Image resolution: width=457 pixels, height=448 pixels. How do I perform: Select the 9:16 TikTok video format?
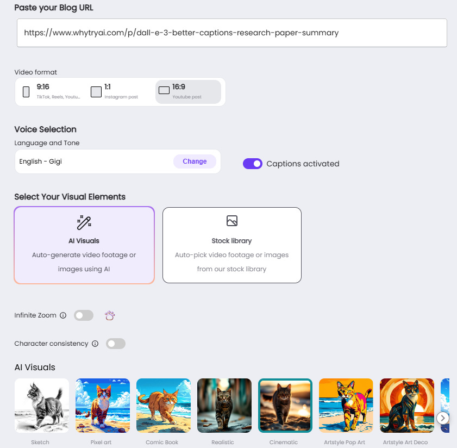(52, 92)
